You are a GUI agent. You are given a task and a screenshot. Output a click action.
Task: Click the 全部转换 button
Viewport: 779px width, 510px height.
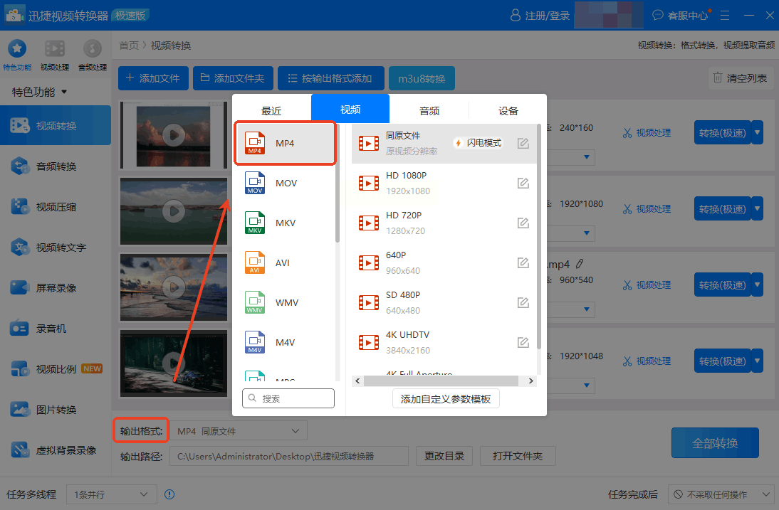click(715, 442)
